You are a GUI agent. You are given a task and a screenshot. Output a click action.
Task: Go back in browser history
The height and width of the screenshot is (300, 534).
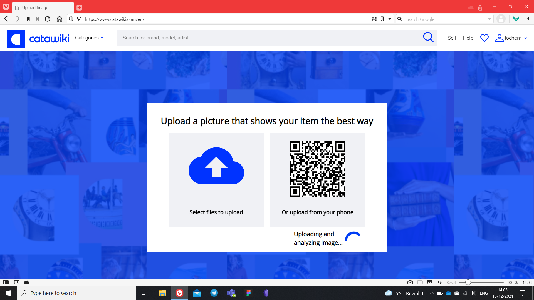pos(6,19)
